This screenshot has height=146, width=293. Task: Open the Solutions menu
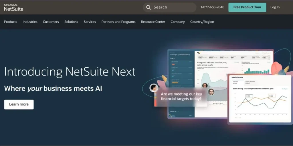(71, 22)
